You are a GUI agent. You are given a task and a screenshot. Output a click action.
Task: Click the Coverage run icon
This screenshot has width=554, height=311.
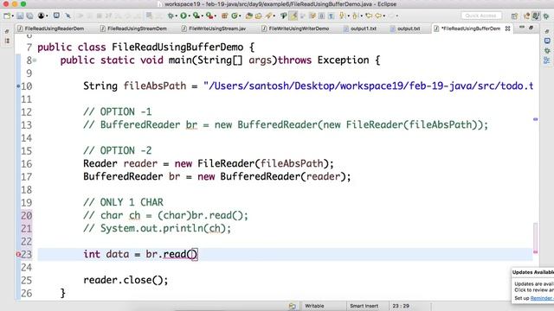[196, 16]
